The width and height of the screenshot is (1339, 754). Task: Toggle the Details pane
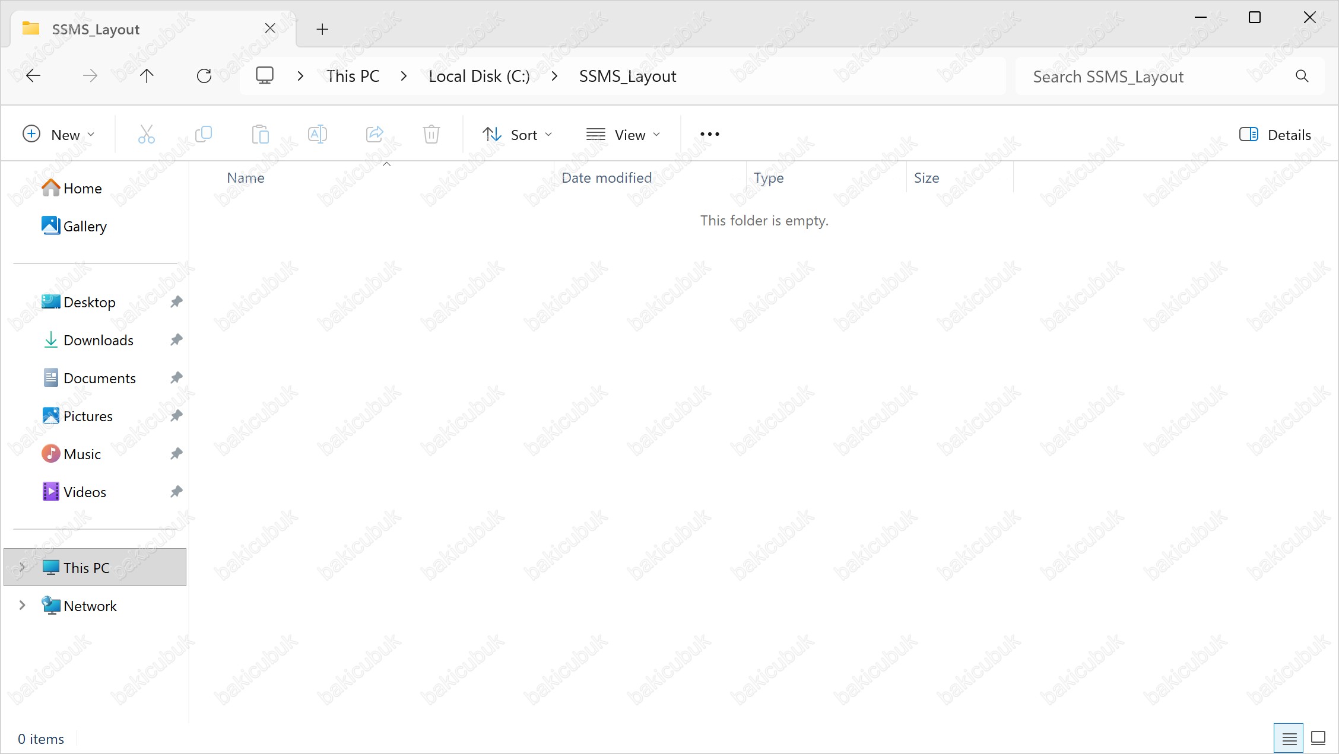tap(1275, 135)
